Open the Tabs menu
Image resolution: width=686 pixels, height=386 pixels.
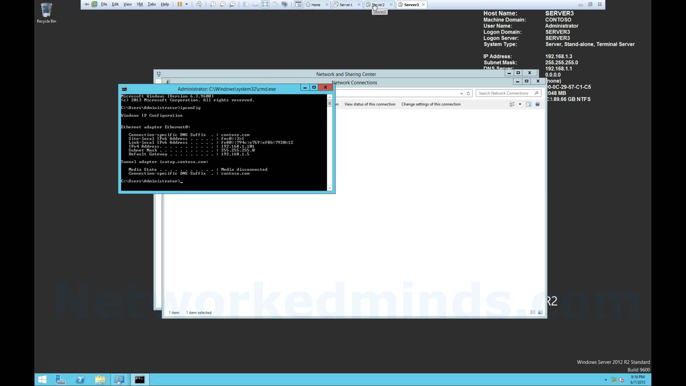[x=152, y=4]
